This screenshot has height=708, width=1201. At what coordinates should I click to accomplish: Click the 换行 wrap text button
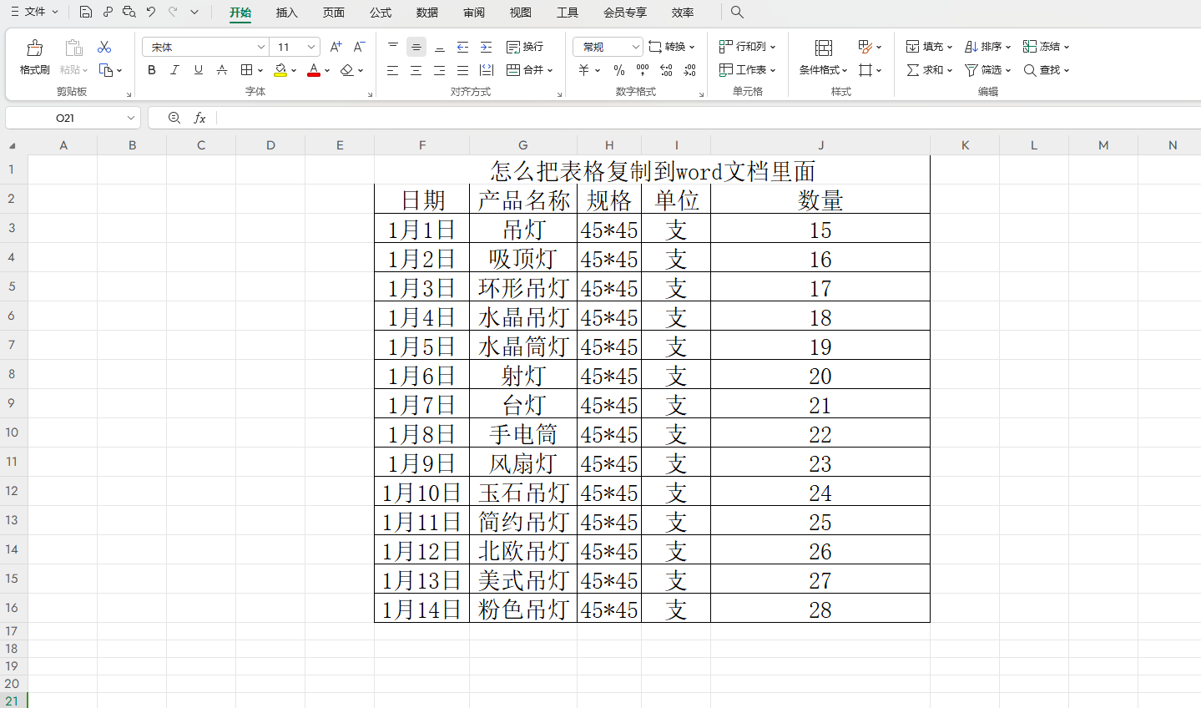click(x=525, y=47)
